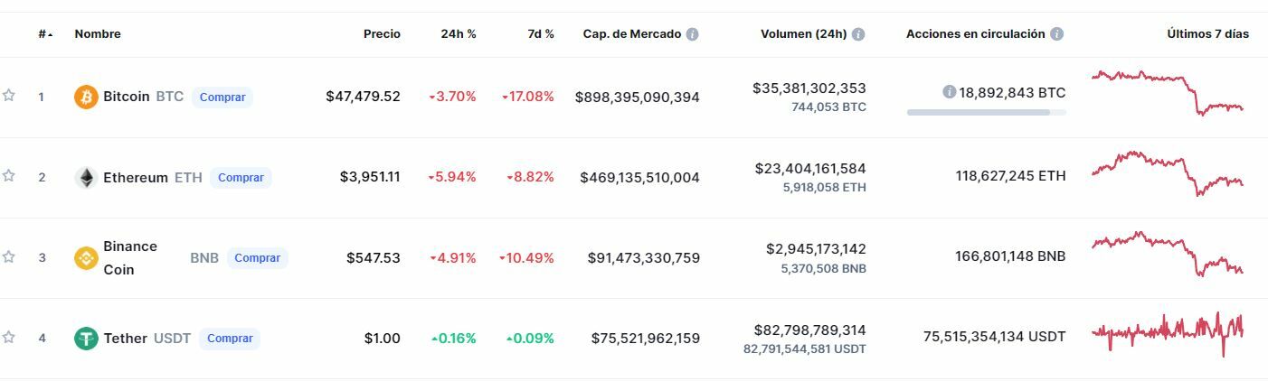Open the Ethereum 7-day price chart
Image resolution: width=1268 pixels, height=381 pixels.
[1167, 174]
